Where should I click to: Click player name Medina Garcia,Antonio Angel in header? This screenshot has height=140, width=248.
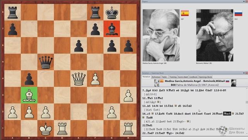coord(183,81)
